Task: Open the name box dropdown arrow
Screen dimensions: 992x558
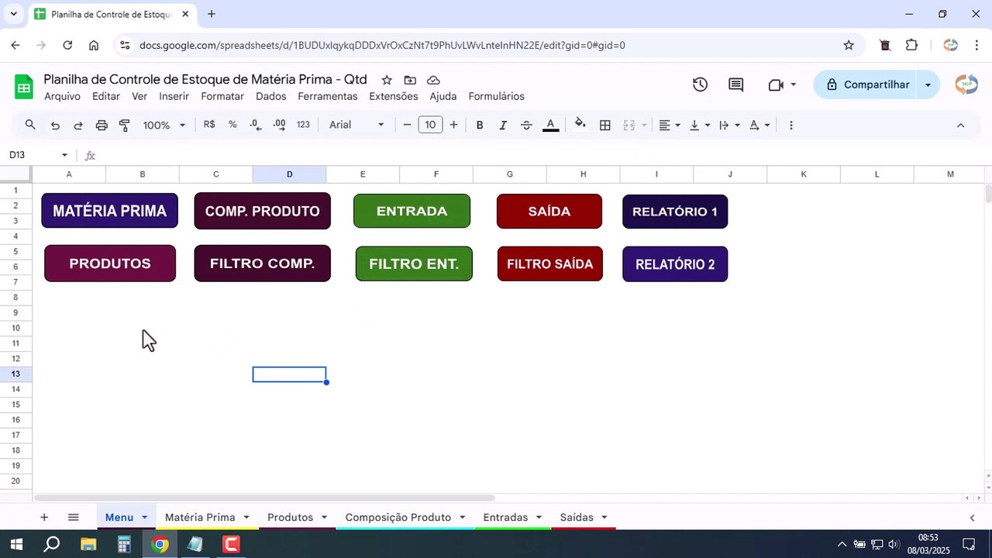Action: pos(64,155)
